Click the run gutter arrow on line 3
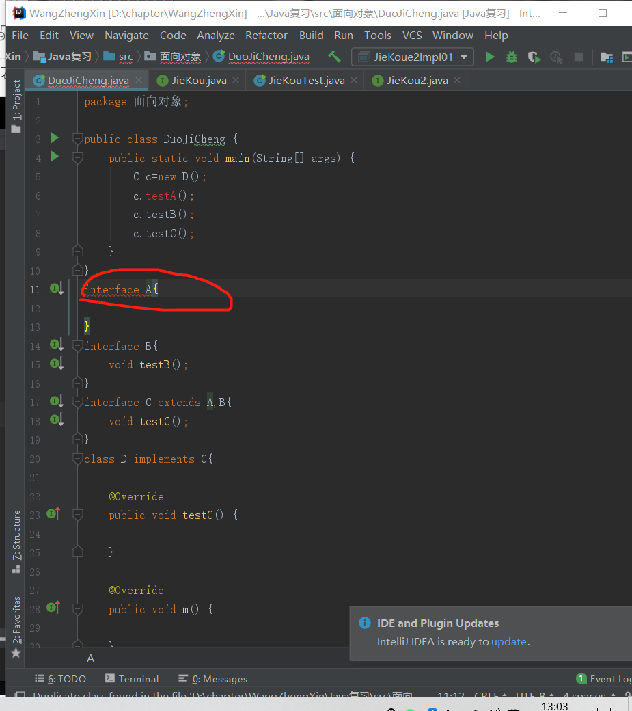 coord(55,138)
